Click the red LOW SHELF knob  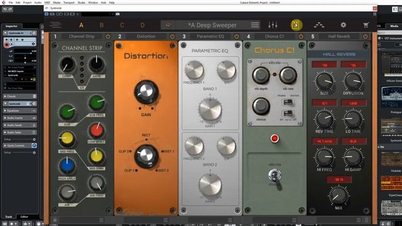pos(96,130)
